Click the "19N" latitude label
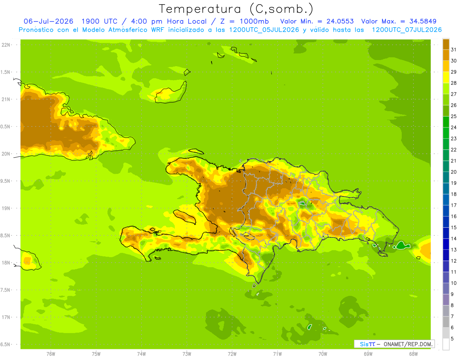The width and height of the screenshot is (464, 359). pos(6,208)
